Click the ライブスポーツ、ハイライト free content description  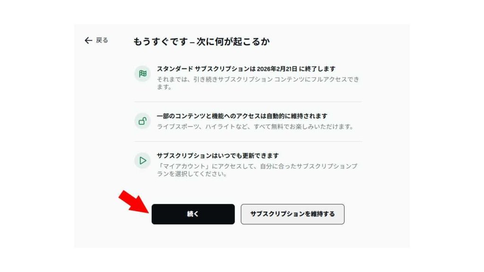(x=255, y=127)
